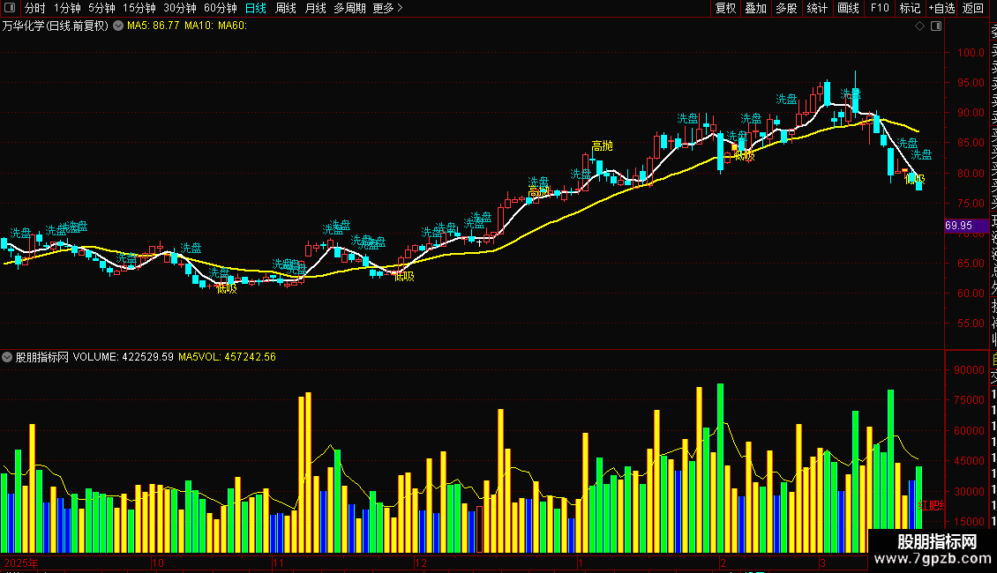Select the 30分钟 period tab
The height and width of the screenshot is (573, 997).
(180, 8)
